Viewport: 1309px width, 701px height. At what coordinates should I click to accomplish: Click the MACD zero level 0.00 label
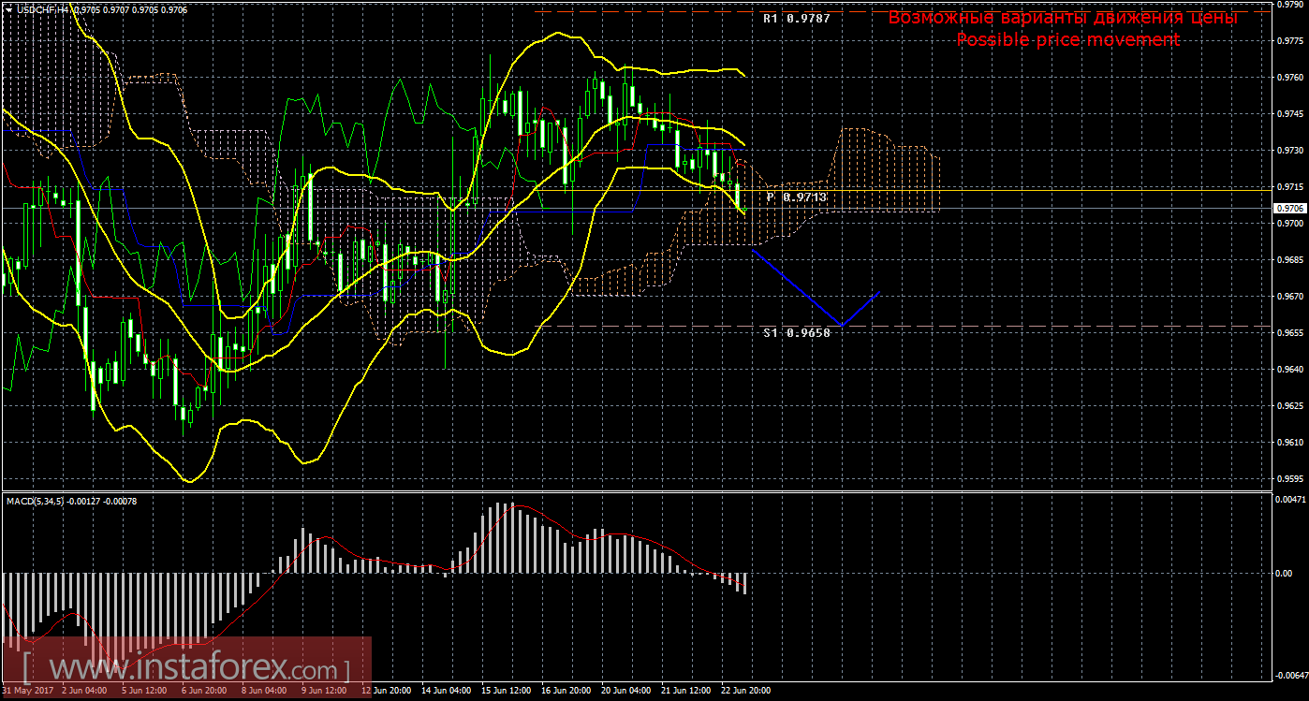point(1284,573)
